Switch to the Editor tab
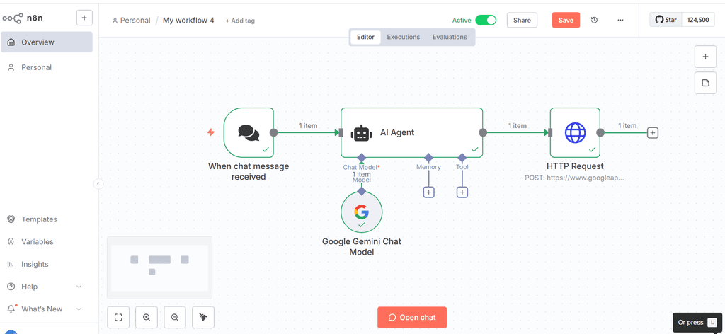 click(365, 37)
